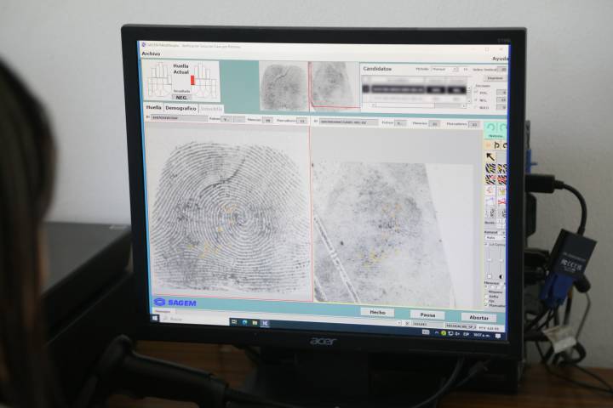The width and height of the screenshot is (613, 408).
Task: Enable the Delta checkbox
Action: 487,296
